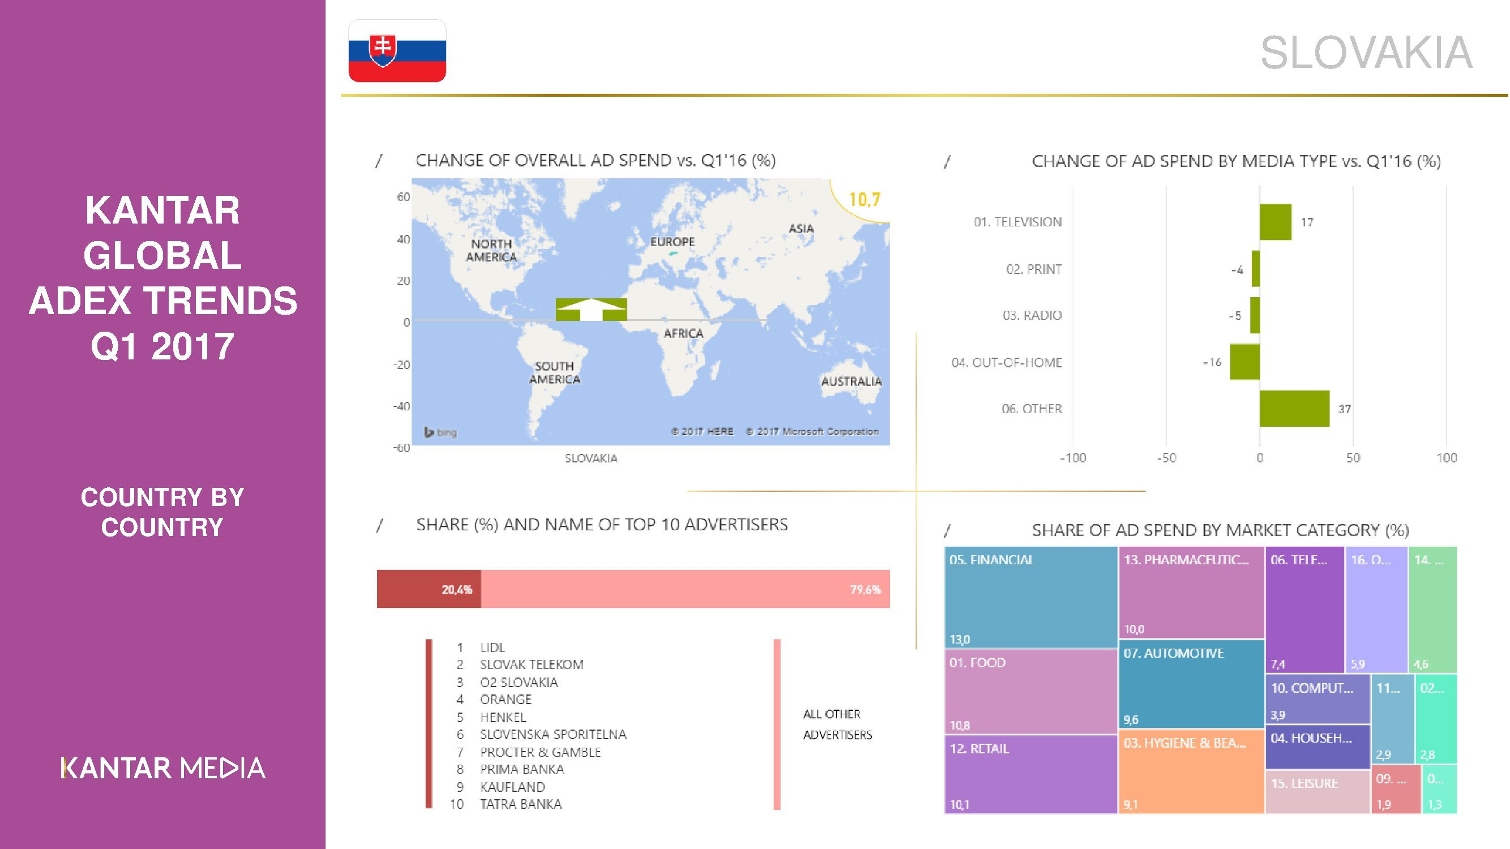
Task: Click ORANGE in the advertisers list
Action: coord(505,700)
